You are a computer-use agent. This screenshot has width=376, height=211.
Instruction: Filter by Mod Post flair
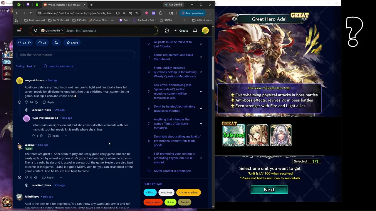166,193
